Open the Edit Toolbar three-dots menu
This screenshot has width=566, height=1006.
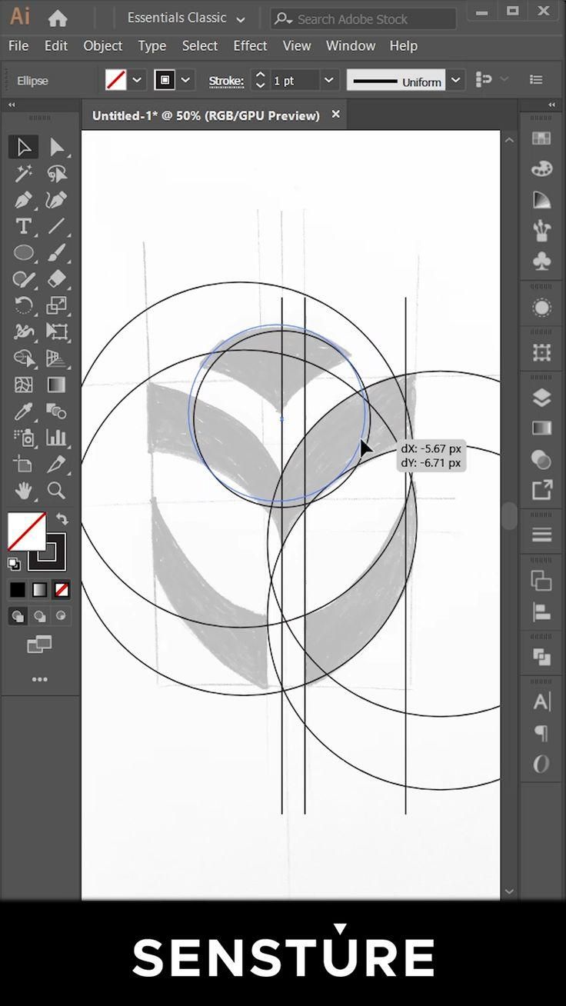click(x=39, y=679)
